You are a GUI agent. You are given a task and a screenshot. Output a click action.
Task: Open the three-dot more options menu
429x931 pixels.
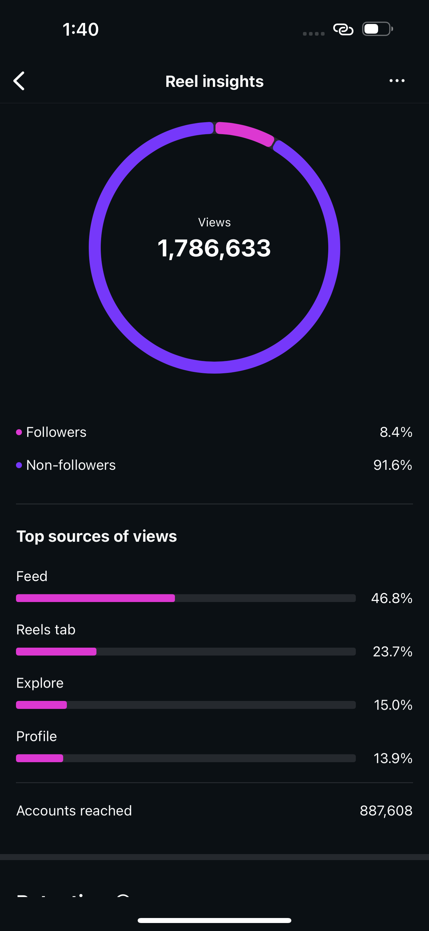pos(397,81)
